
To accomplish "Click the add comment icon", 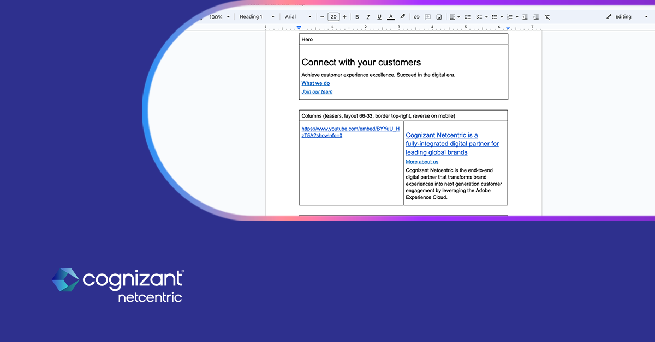I will click(x=428, y=17).
